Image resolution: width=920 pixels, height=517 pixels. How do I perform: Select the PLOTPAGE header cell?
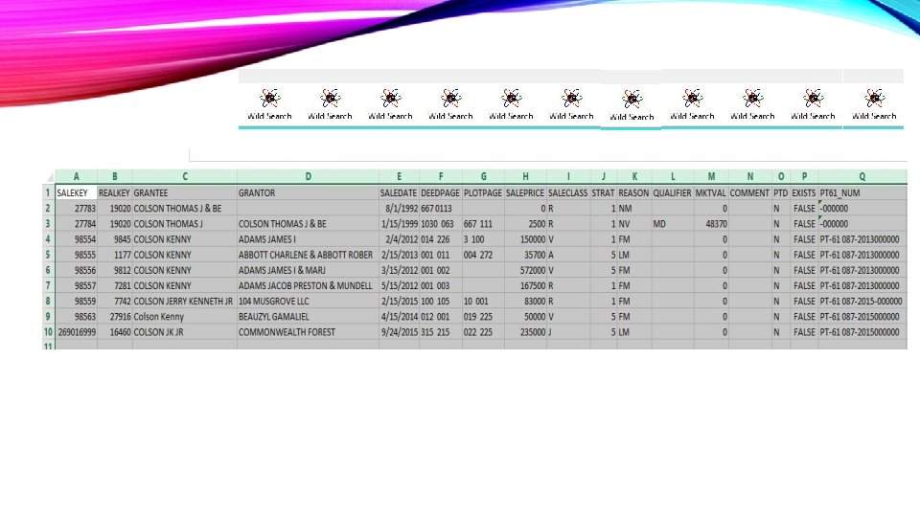coord(483,192)
